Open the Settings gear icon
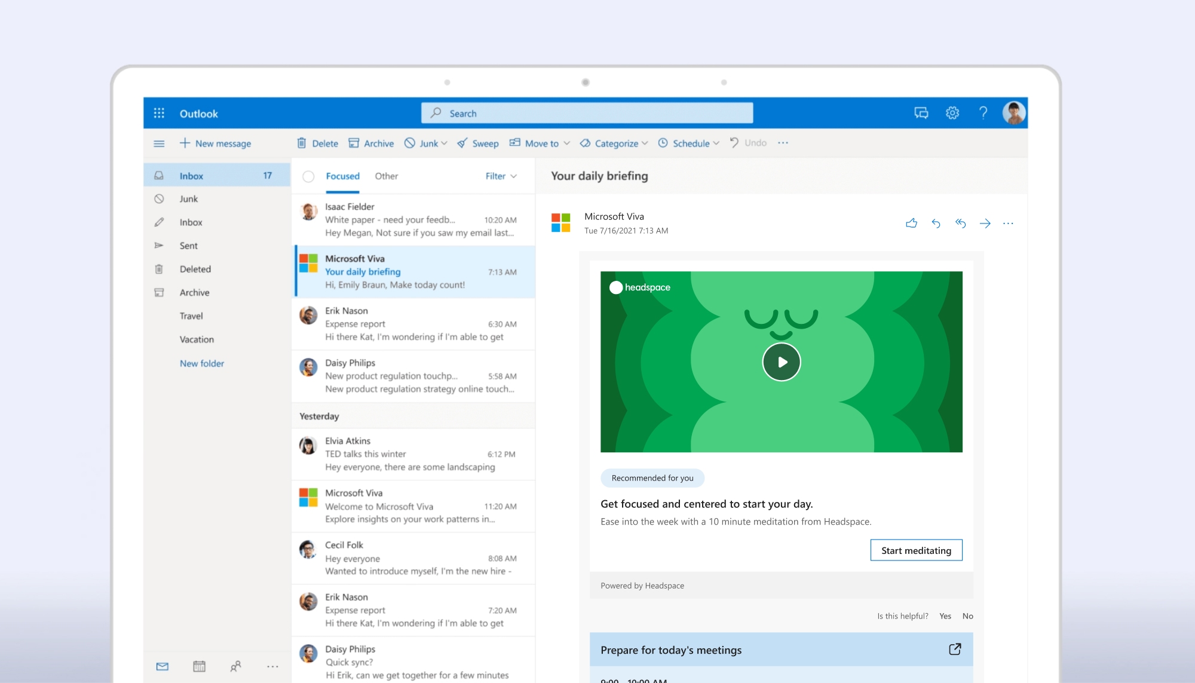This screenshot has height=683, width=1195. pos(952,113)
